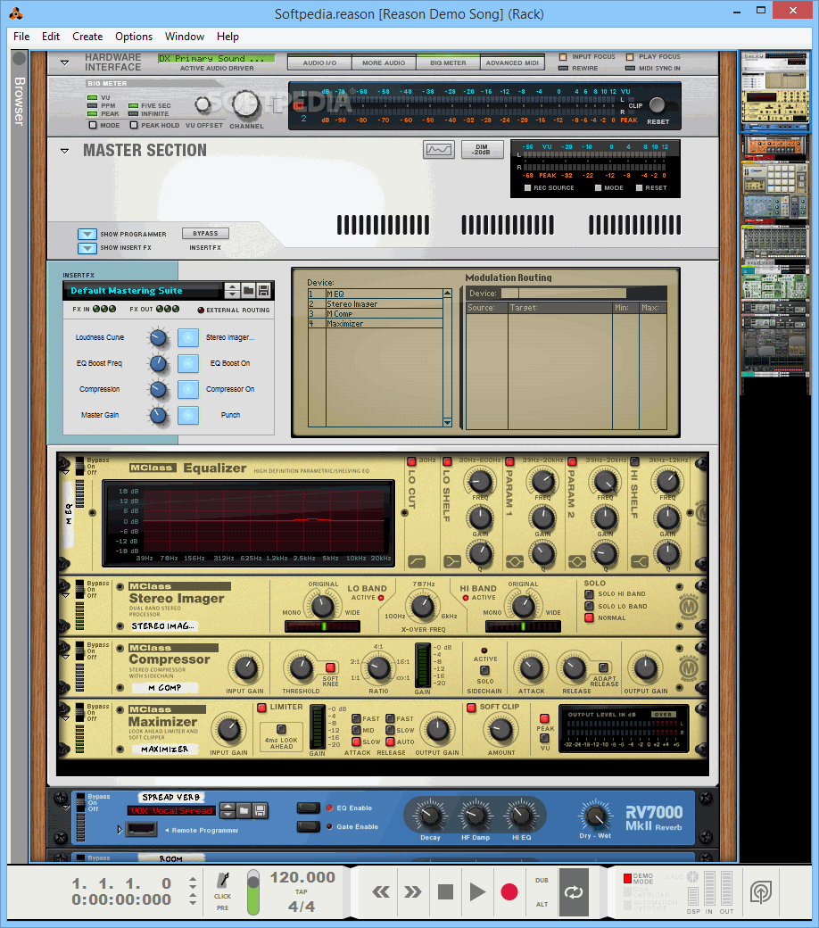The width and height of the screenshot is (819, 928).
Task: Toggle Show Programmer arrow button
Action: [87, 235]
